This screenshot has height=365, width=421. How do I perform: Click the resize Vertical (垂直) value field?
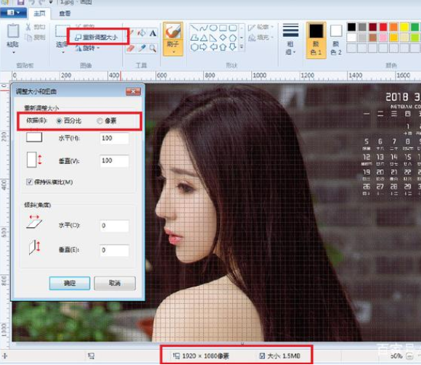coord(115,161)
